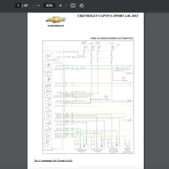
Task: Open the Fig. 1 Automatic A/C Circuit caption
Action: pyautogui.click(x=54, y=161)
